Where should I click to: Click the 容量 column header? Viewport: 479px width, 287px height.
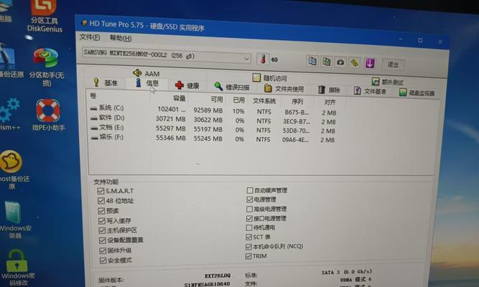coord(180,98)
